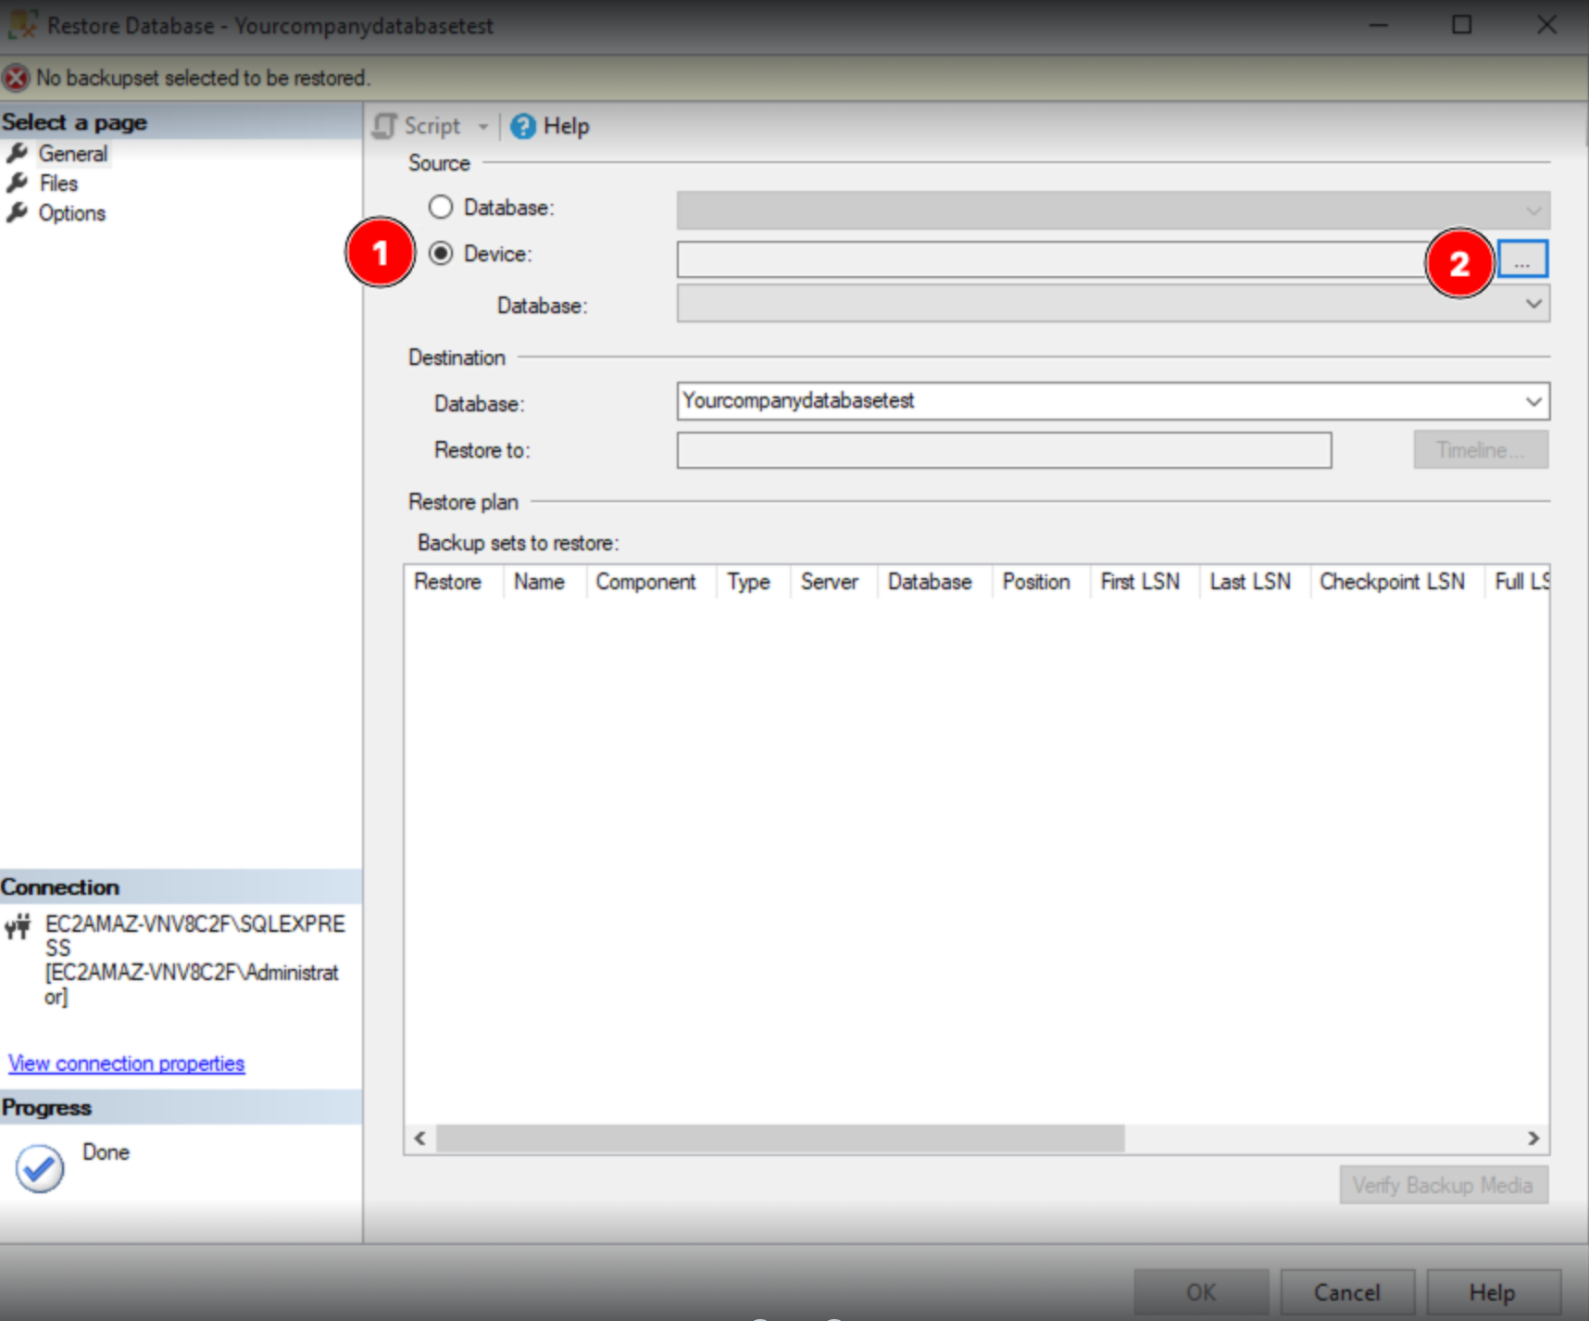Click the Done progress checkmark icon
Viewport: 1589px width, 1321px height.
[40, 1168]
